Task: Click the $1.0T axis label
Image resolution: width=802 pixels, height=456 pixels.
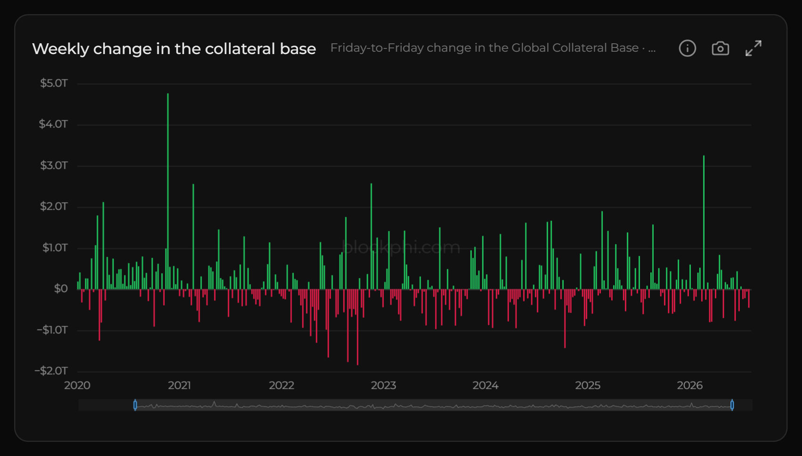Action: (x=55, y=248)
